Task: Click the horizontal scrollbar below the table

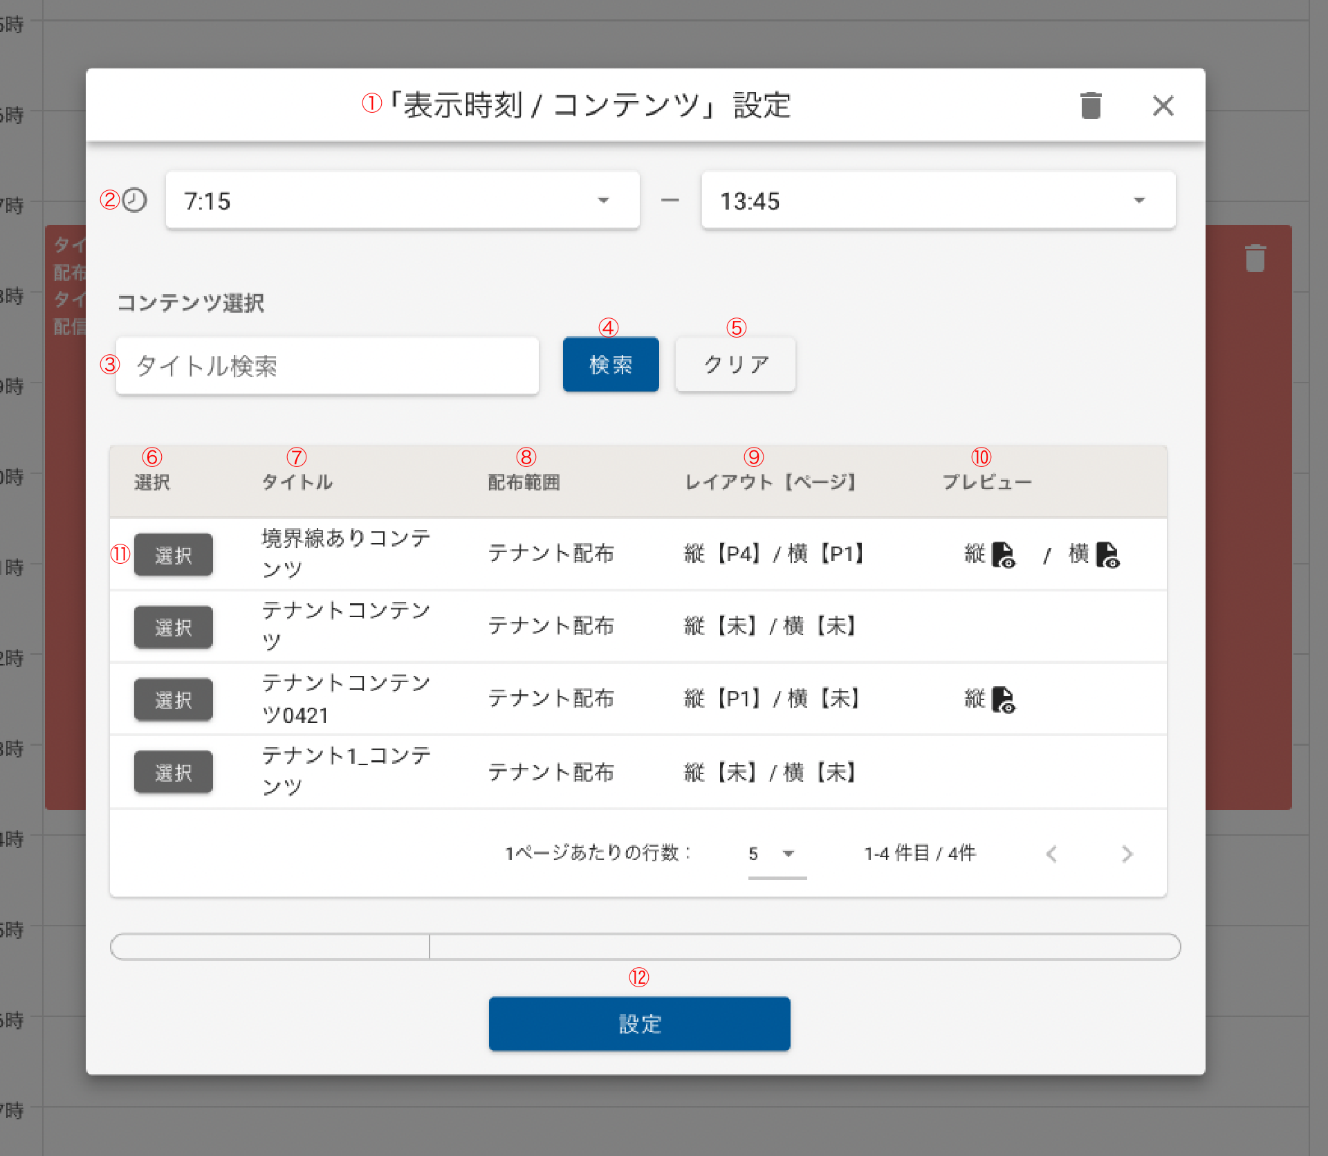Action: pyautogui.click(x=645, y=946)
